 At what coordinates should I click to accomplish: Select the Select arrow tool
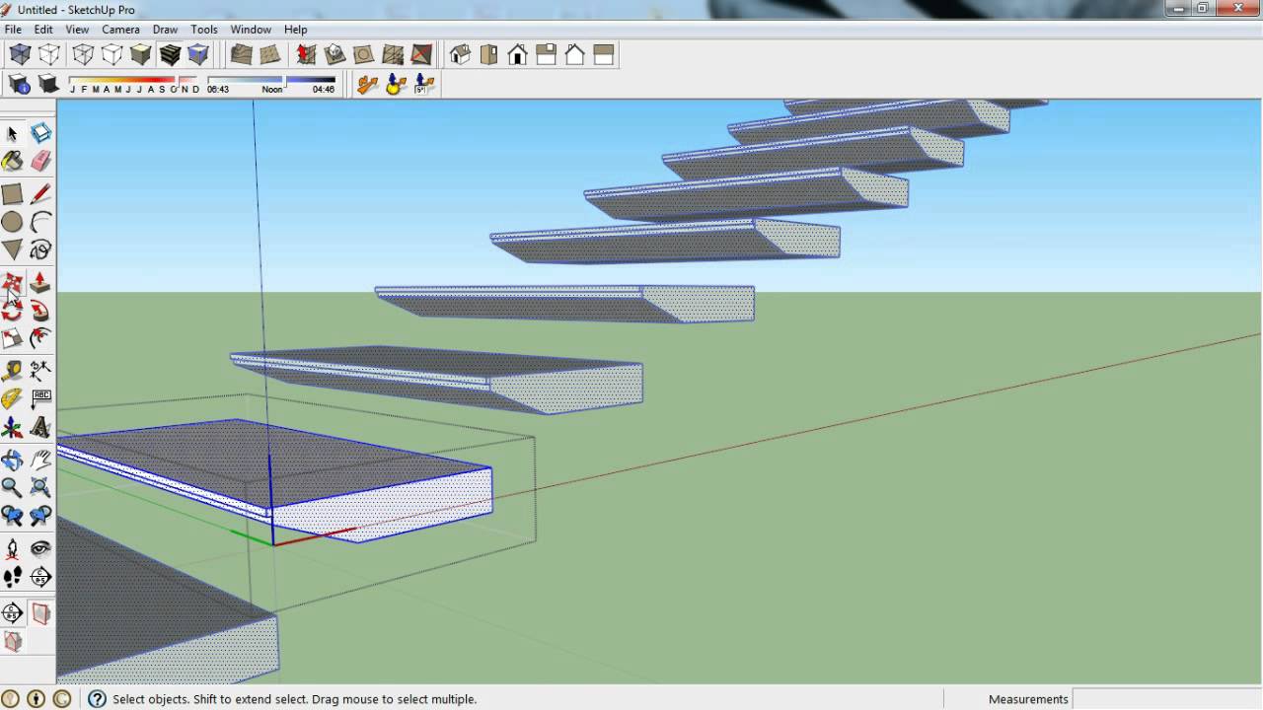pos(12,133)
